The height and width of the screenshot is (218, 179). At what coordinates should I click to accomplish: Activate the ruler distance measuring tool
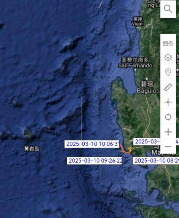(168, 87)
